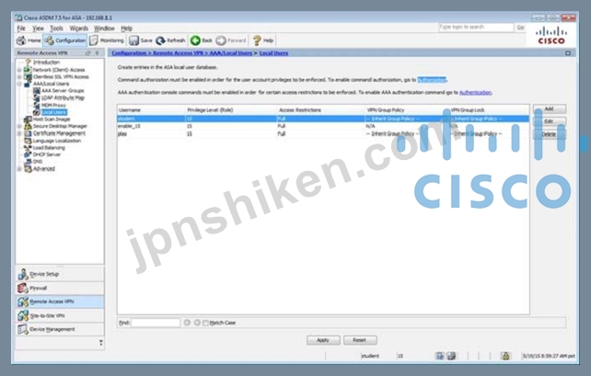
Task: Select Load Balancing tree item
Action: tap(49, 147)
